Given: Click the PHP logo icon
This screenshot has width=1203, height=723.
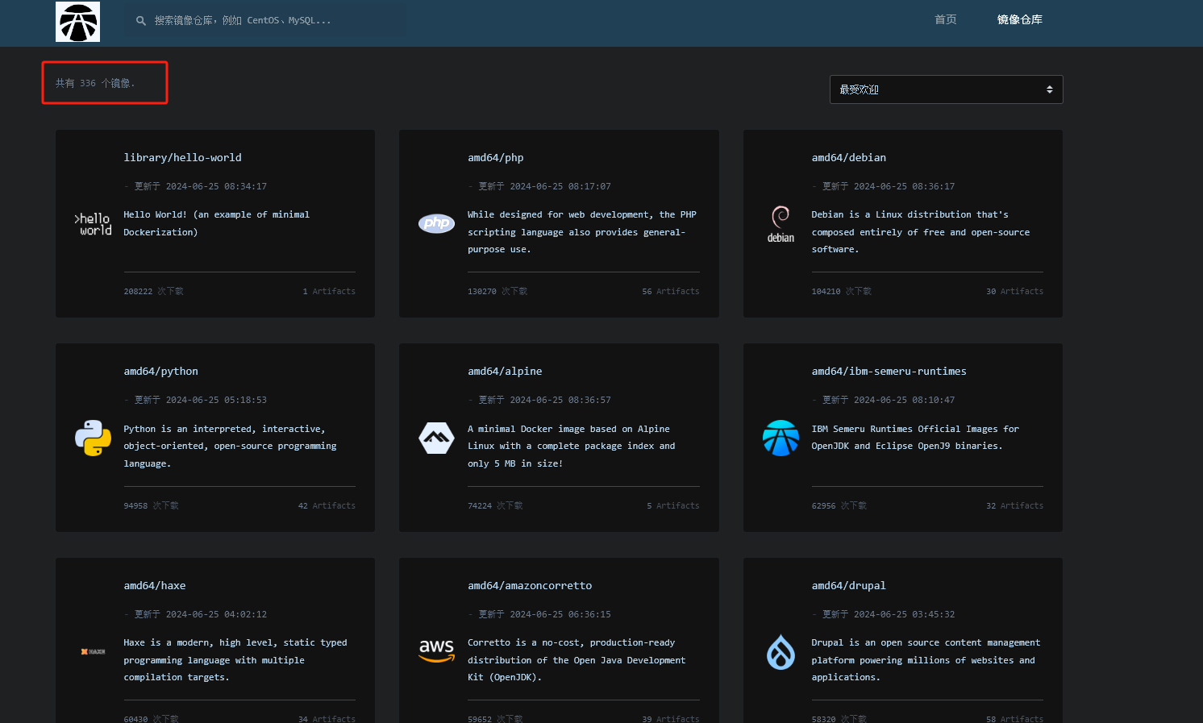Looking at the screenshot, I should click(x=436, y=223).
